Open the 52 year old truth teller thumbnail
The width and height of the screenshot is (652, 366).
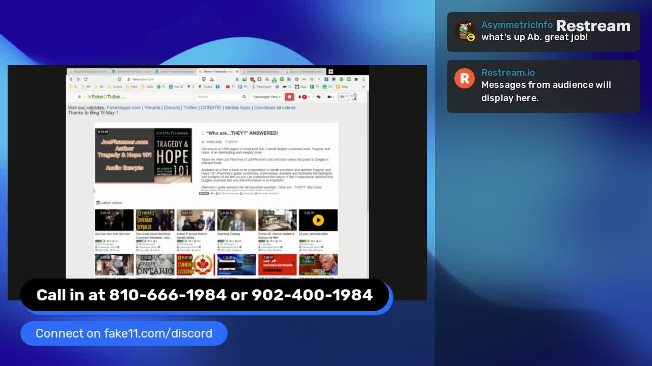coord(318,220)
